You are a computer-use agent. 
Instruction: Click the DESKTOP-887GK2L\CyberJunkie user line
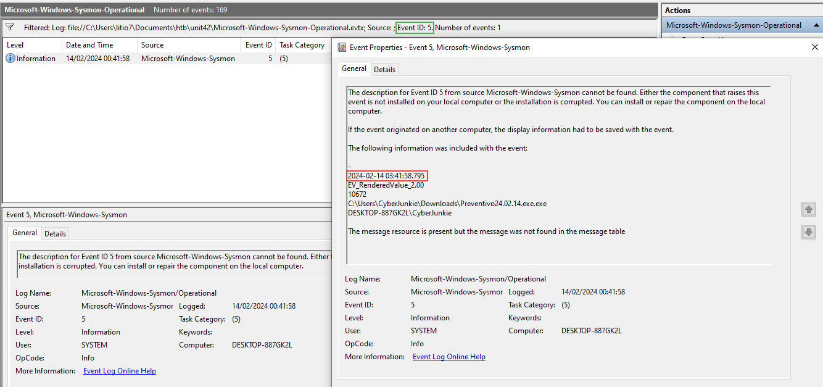point(400,213)
